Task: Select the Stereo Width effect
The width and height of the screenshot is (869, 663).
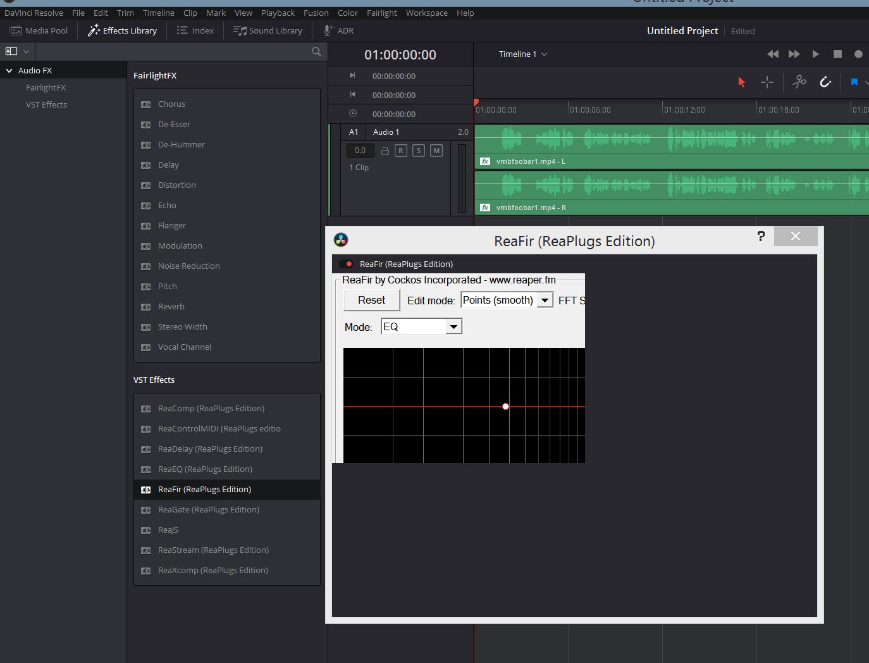Action: pos(226,327)
